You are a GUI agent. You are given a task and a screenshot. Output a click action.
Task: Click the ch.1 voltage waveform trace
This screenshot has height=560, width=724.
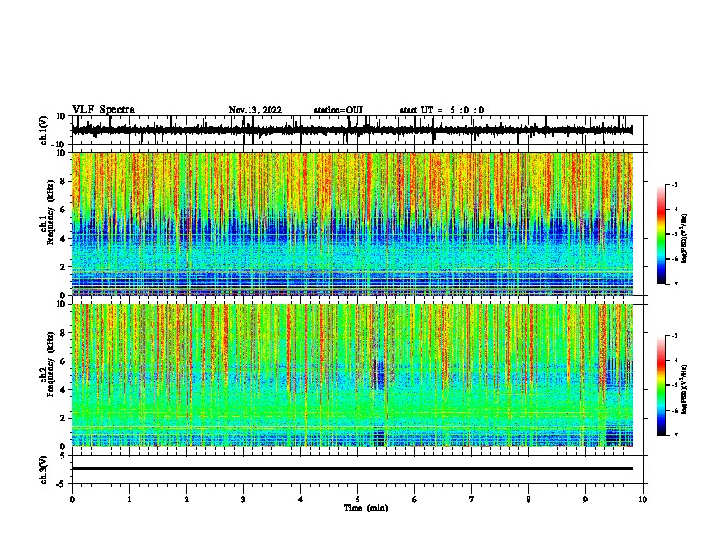(x=352, y=130)
